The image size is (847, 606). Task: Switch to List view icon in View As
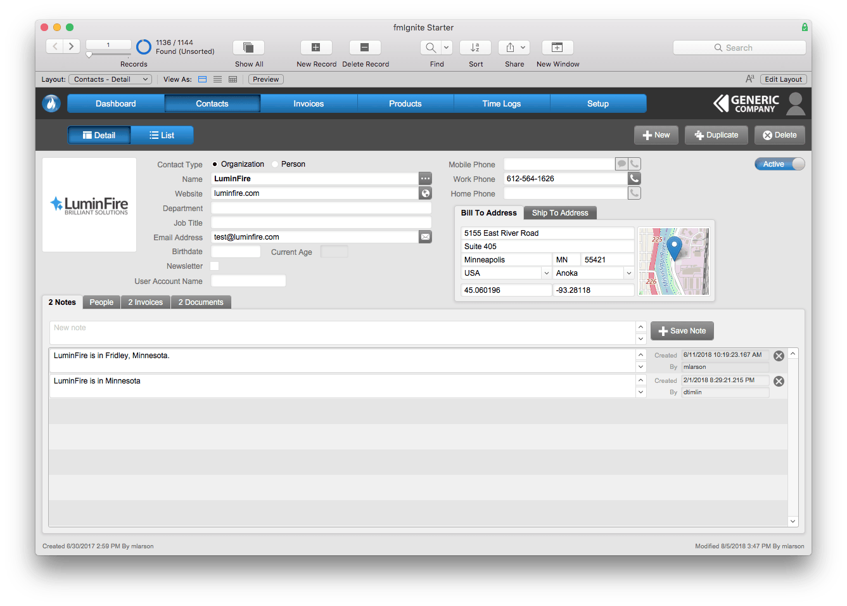click(218, 79)
